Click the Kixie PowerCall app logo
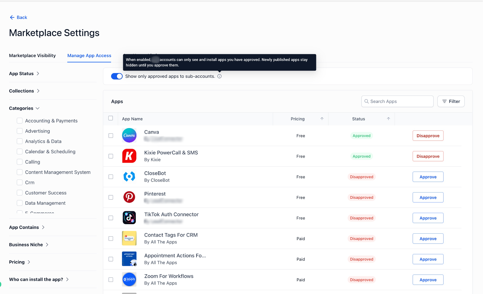The height and width of the screenshot is (294, 483). (x=129, y=156)
